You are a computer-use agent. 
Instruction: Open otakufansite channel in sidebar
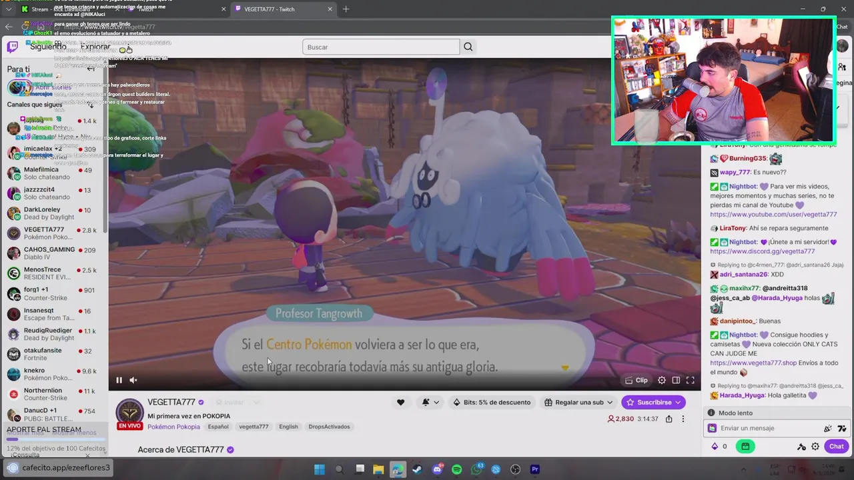coord(53,354)
